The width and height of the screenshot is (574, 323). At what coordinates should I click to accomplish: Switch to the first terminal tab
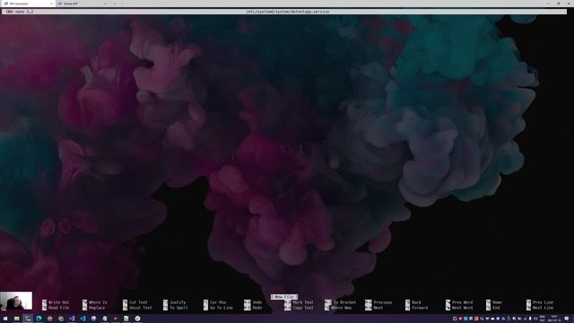28,4
